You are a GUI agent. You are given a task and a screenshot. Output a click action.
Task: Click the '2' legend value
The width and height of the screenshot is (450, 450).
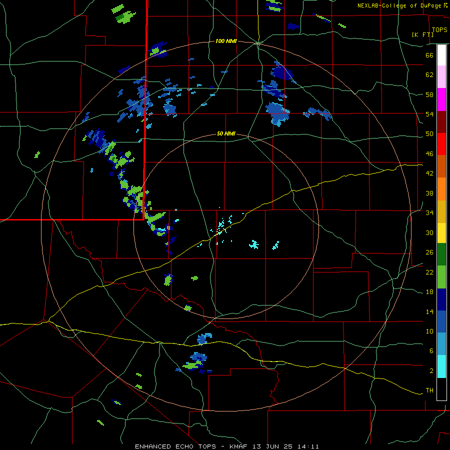click(x=431, y=371)
